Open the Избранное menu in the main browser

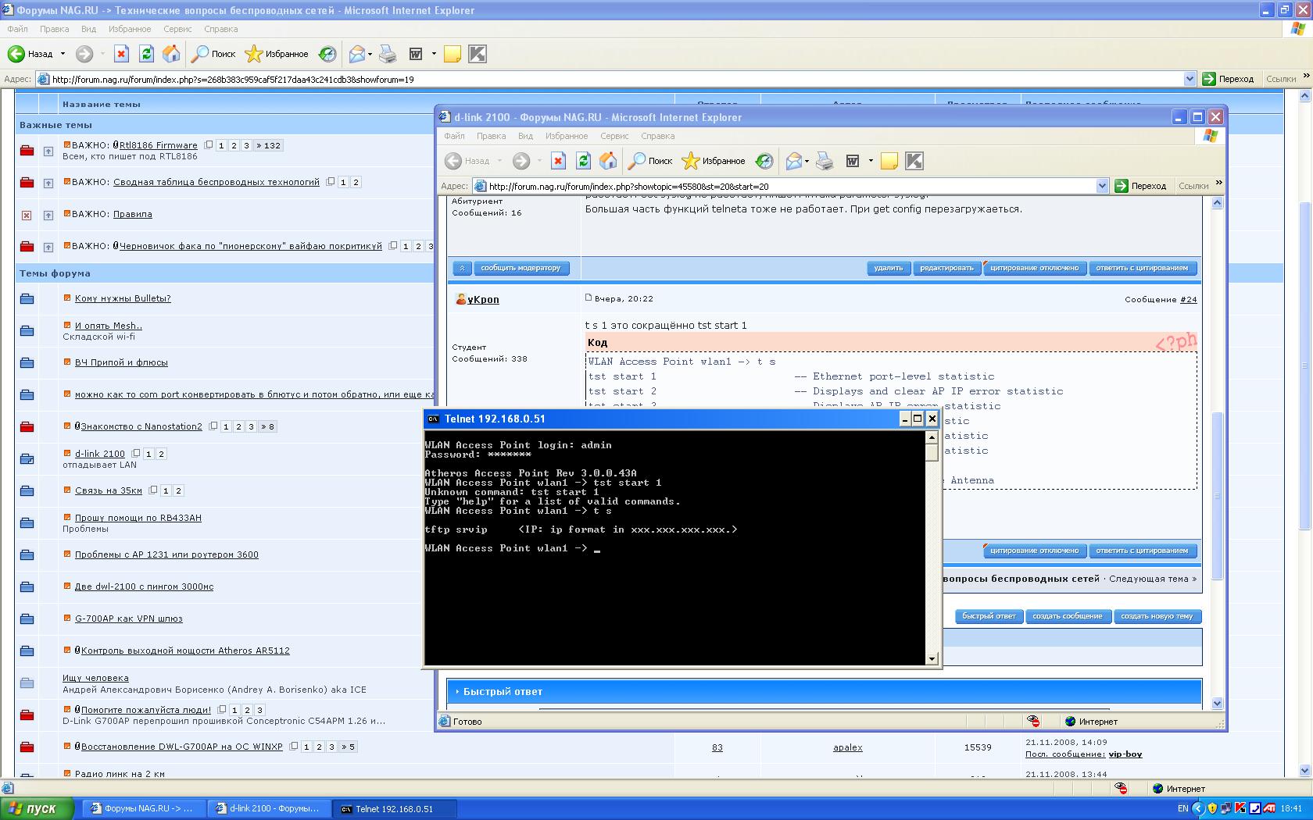pos(130,29)
